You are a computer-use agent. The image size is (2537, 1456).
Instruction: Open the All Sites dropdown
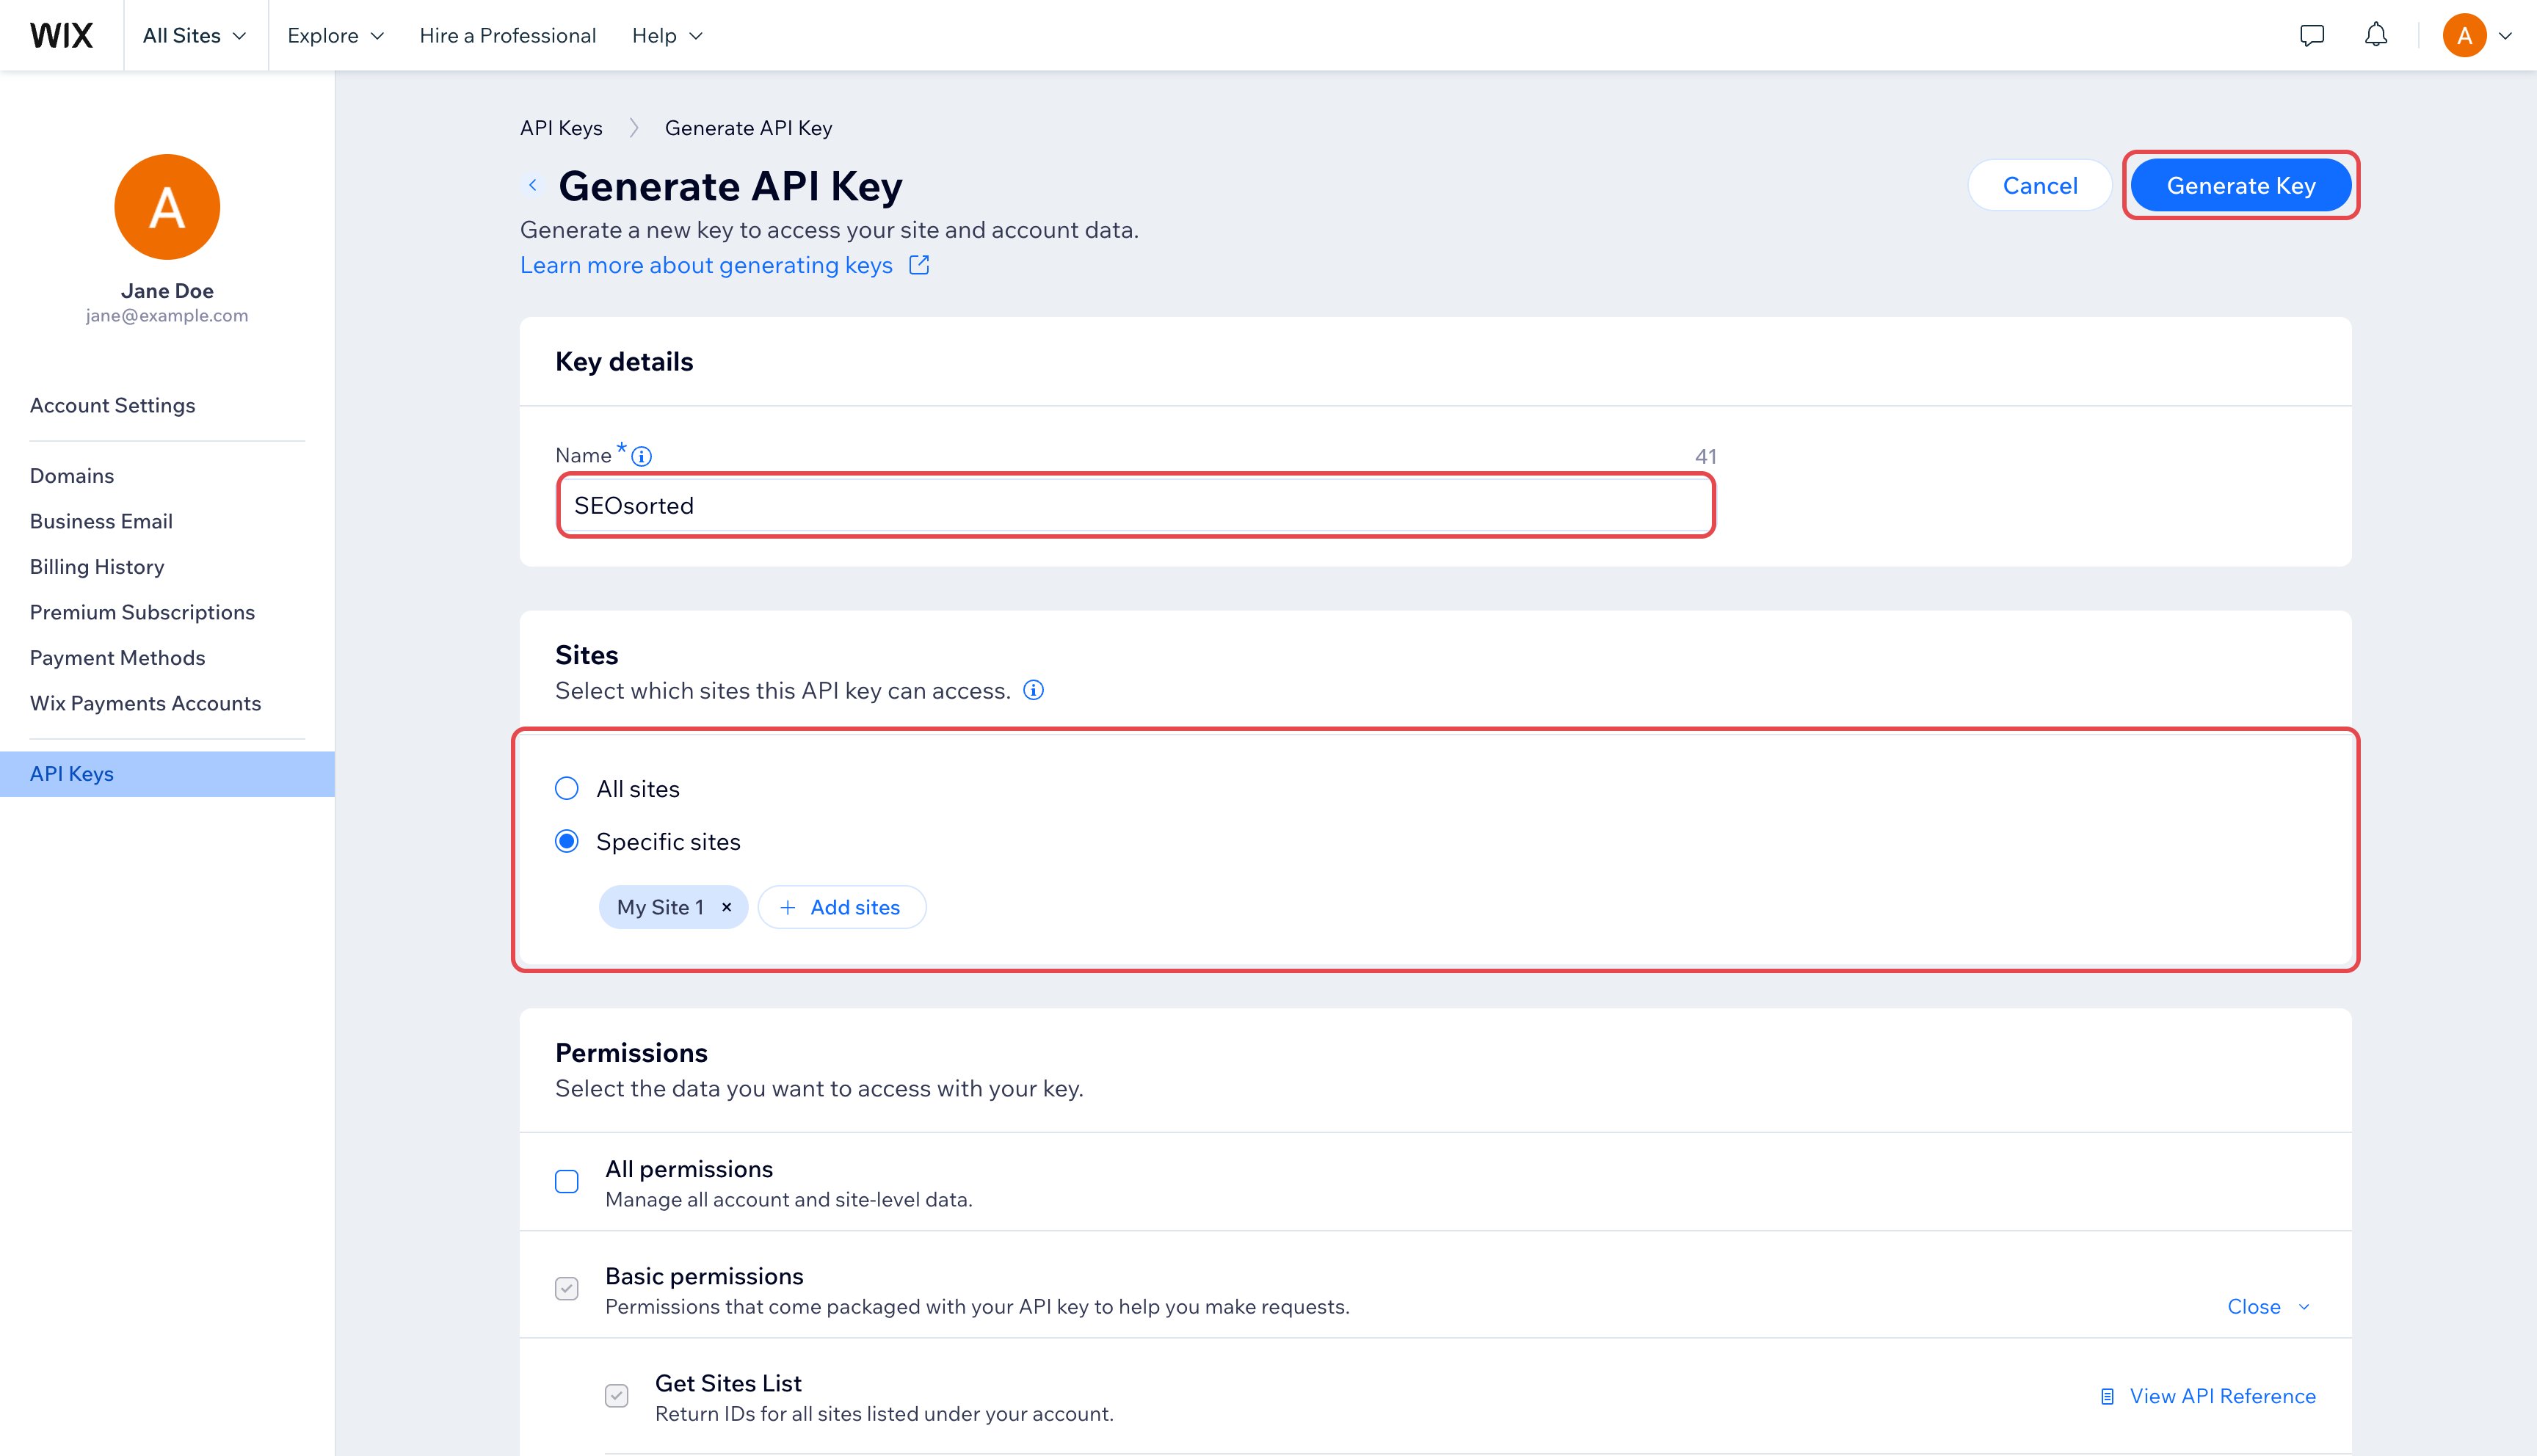point(195,35)
